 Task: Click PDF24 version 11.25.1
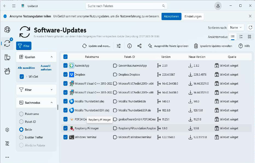(166, 119)
